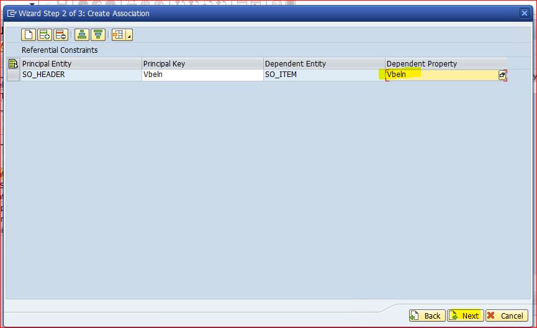Cancel the Create Association wizard
The height and width of the screenshot is (328, 537).
click(x=507, y=316)
